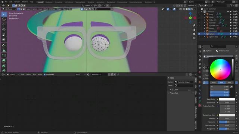
Task: Select the Bevel tool
Action: 4,70
